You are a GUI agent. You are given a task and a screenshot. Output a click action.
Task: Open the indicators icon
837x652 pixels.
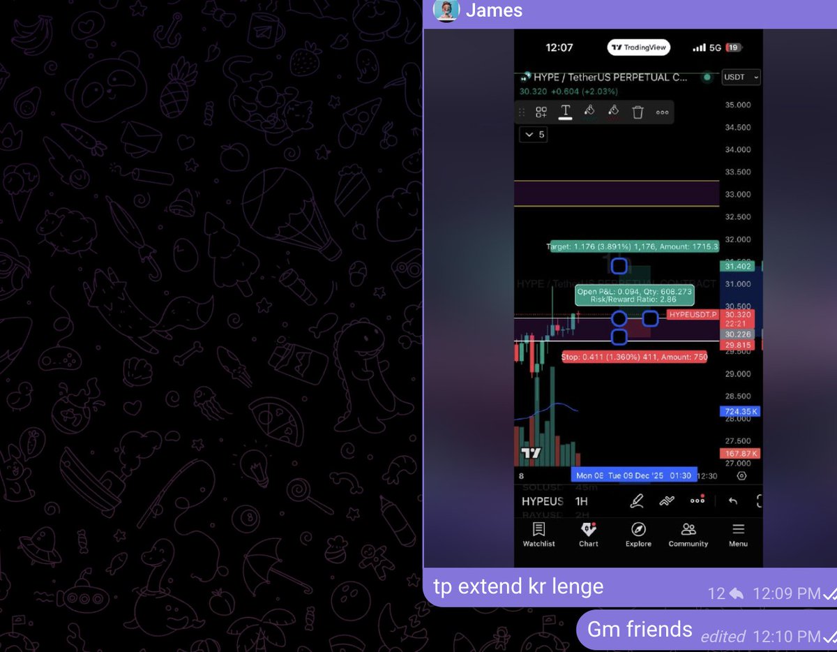[667, 501]
